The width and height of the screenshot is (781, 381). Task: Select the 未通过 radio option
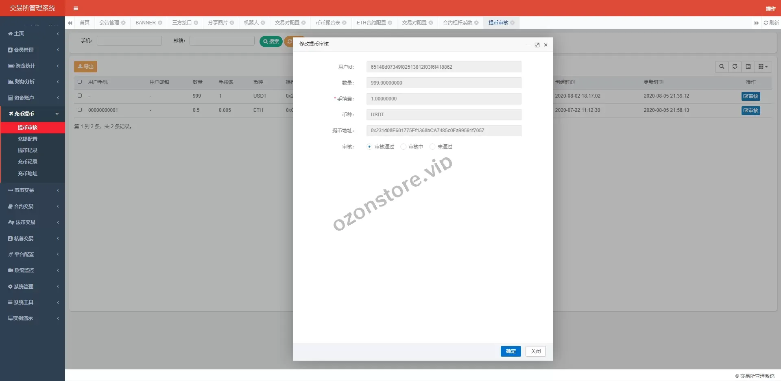(432, 147)
